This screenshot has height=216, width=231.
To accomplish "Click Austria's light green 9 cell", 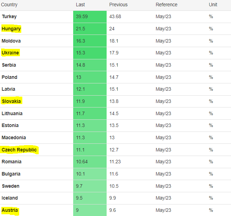I will (x=90, y=210).
